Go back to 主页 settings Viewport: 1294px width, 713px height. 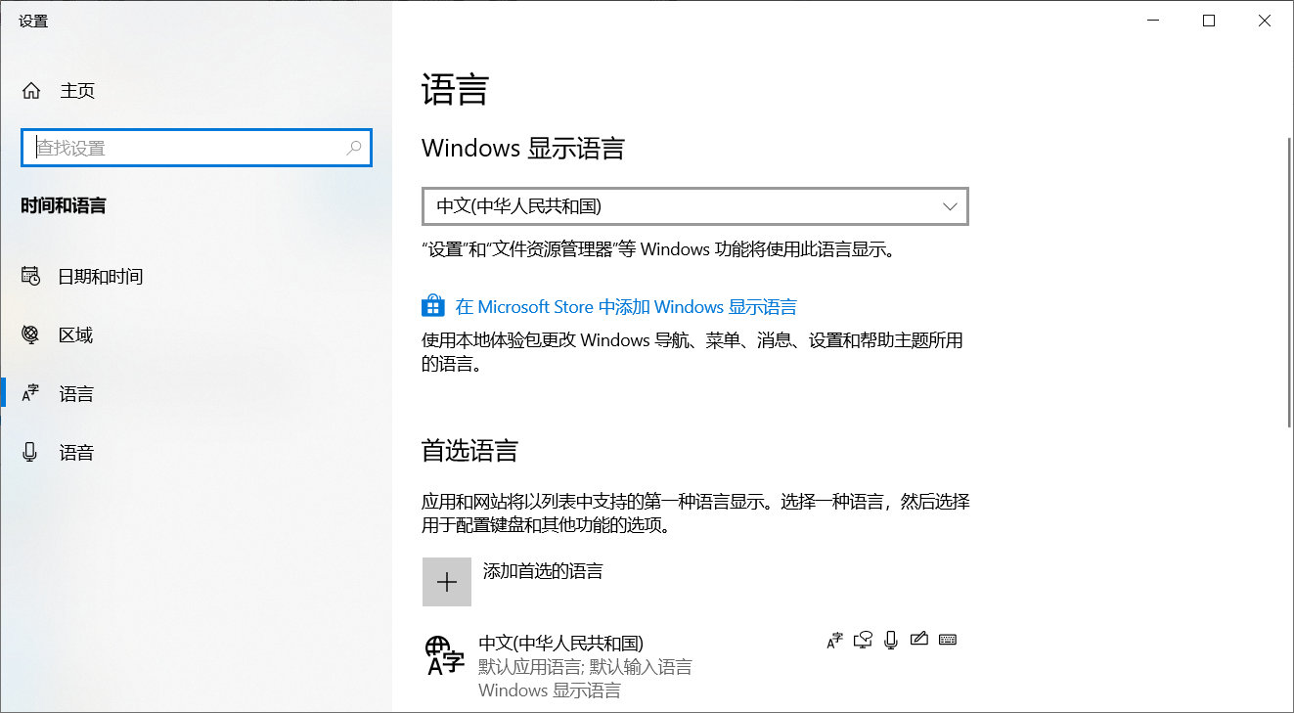tap(77, 90)
